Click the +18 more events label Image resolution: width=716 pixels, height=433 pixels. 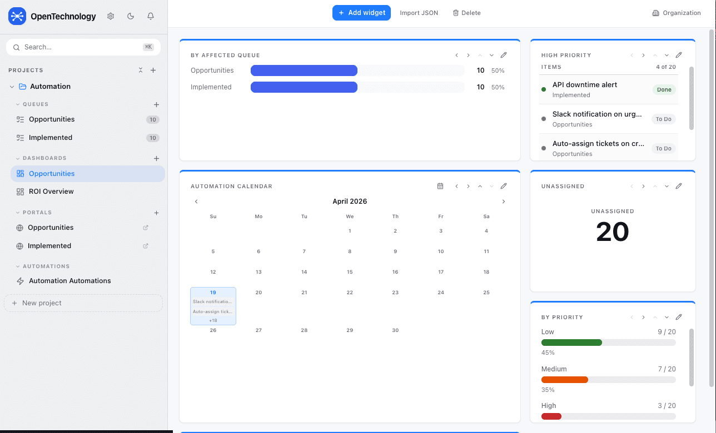pyautogui.click(x=213, y=320)
